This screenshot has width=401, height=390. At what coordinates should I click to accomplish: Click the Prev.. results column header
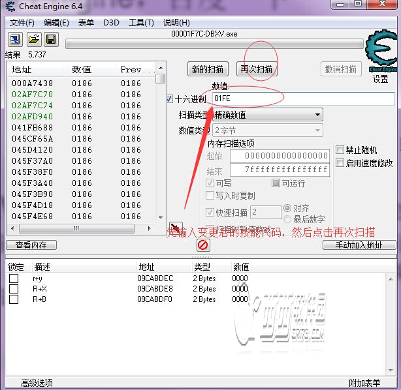click(136, 70)
